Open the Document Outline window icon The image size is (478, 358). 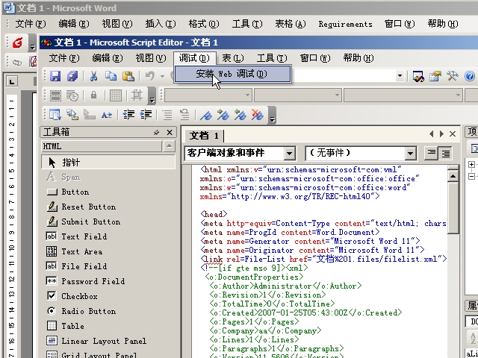click(x=418, y=76)
